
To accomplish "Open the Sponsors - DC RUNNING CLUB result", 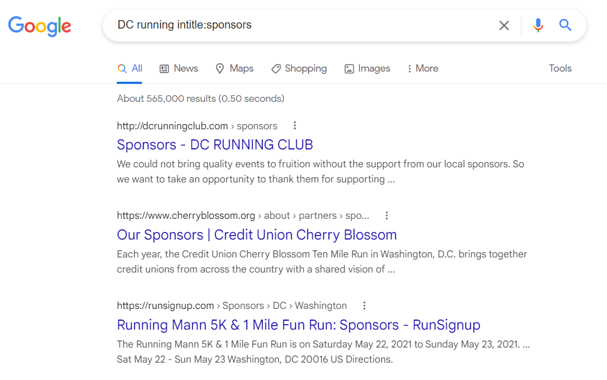I will (215, 144).
